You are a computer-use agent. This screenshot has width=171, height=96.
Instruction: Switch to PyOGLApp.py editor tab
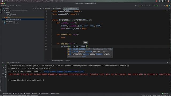57,8
